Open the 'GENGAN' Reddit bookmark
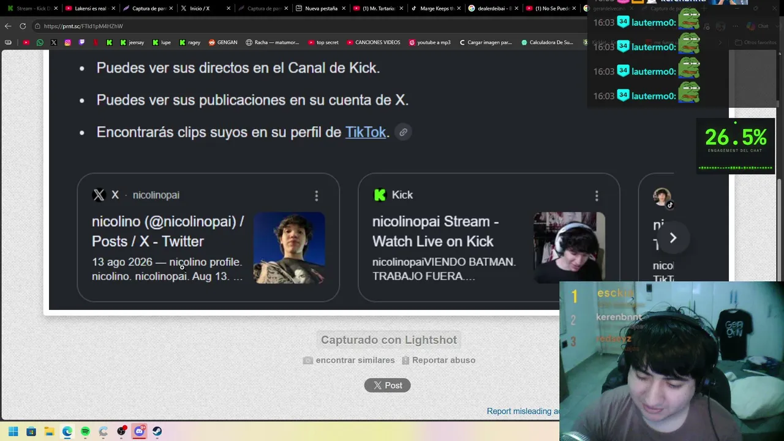 [223, 42]
